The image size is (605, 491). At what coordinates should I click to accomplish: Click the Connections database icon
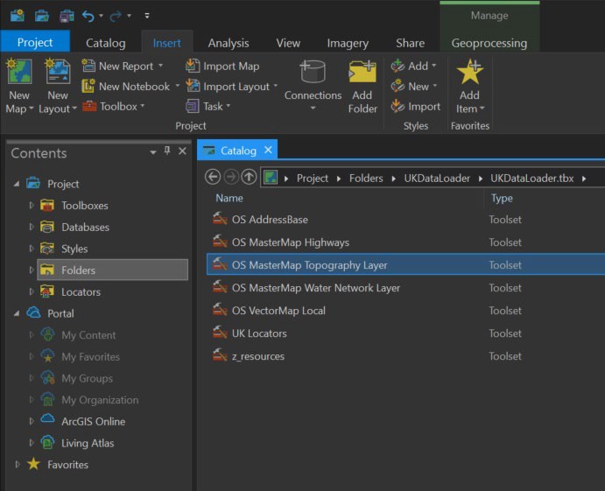click(313, 72)
